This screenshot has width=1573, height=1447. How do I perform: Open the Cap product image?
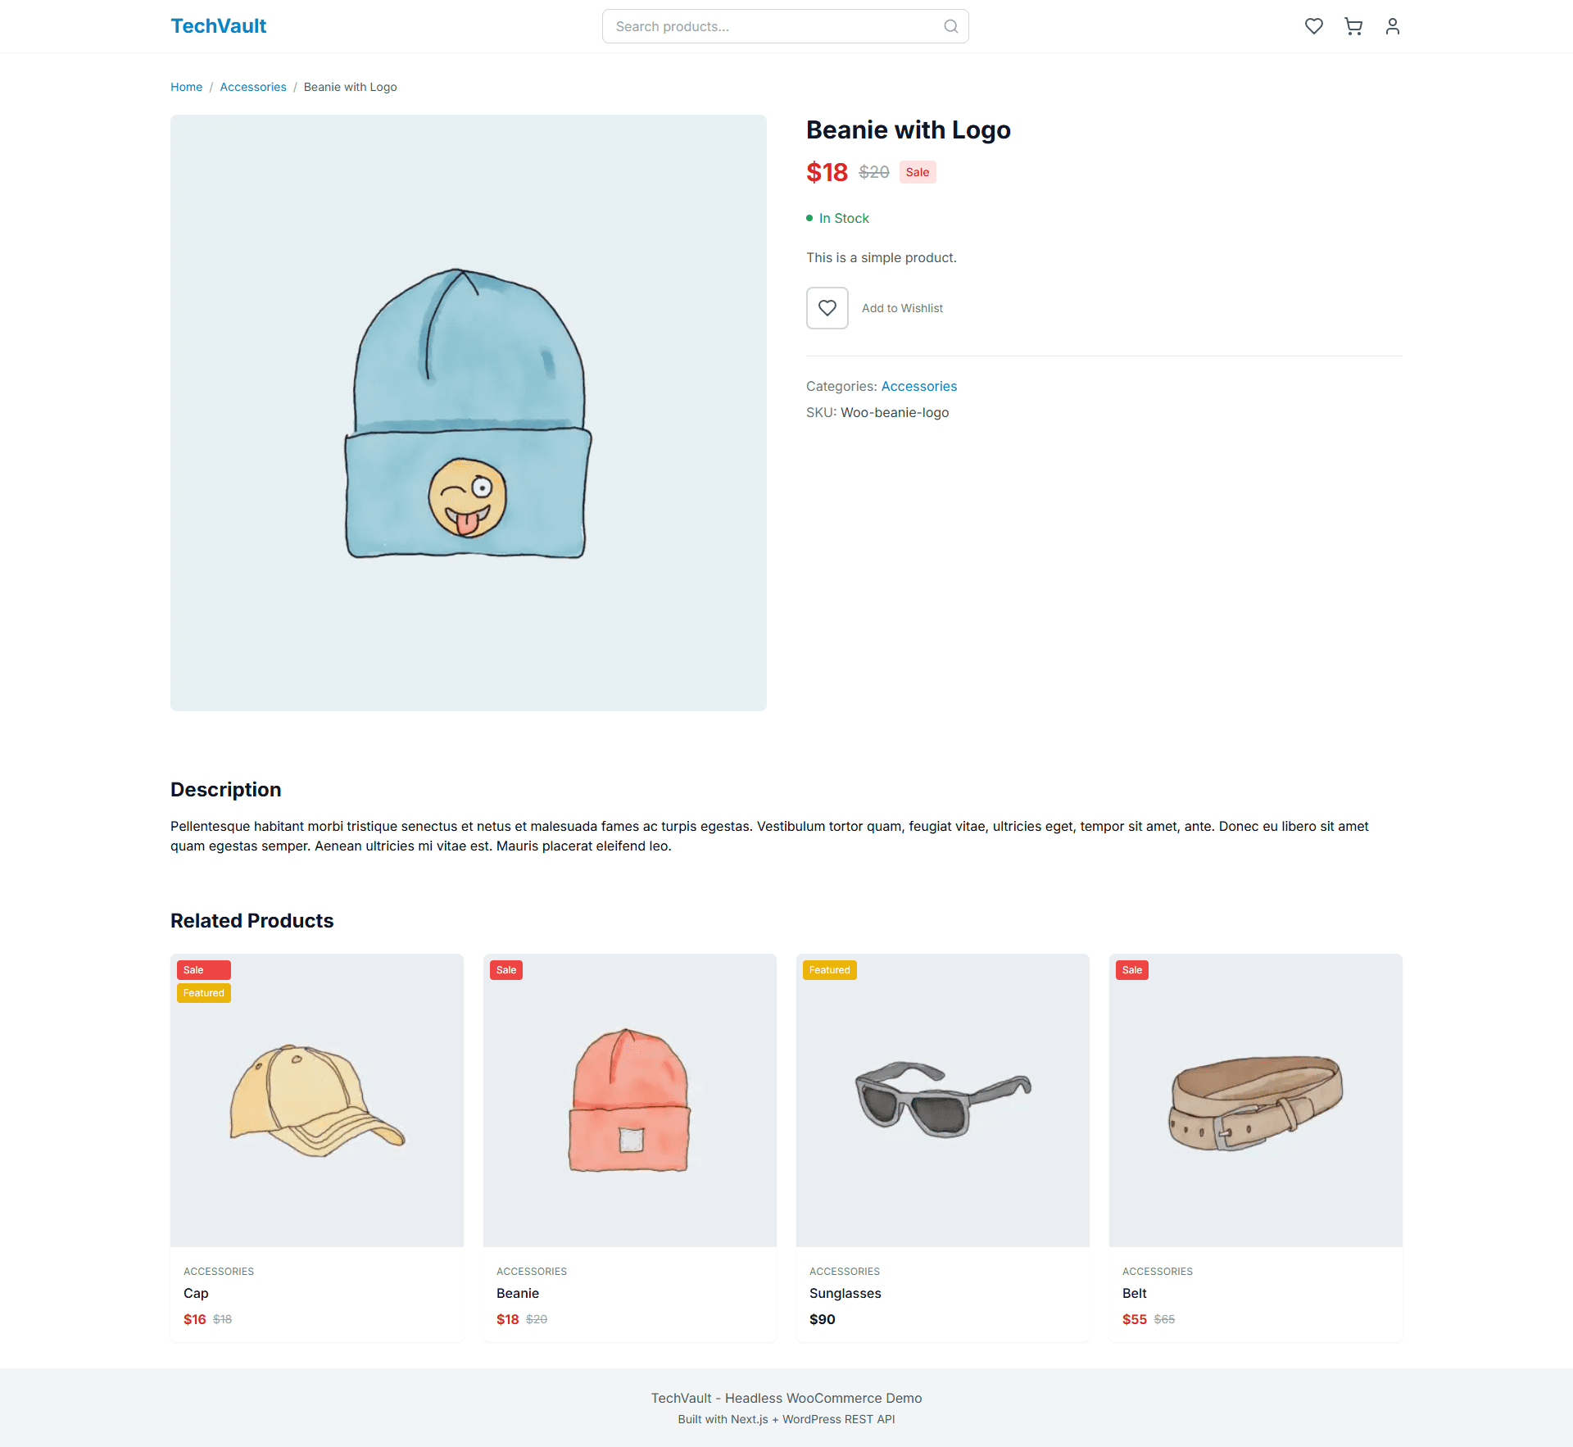pyautogui.click(x=317, y=1100)
